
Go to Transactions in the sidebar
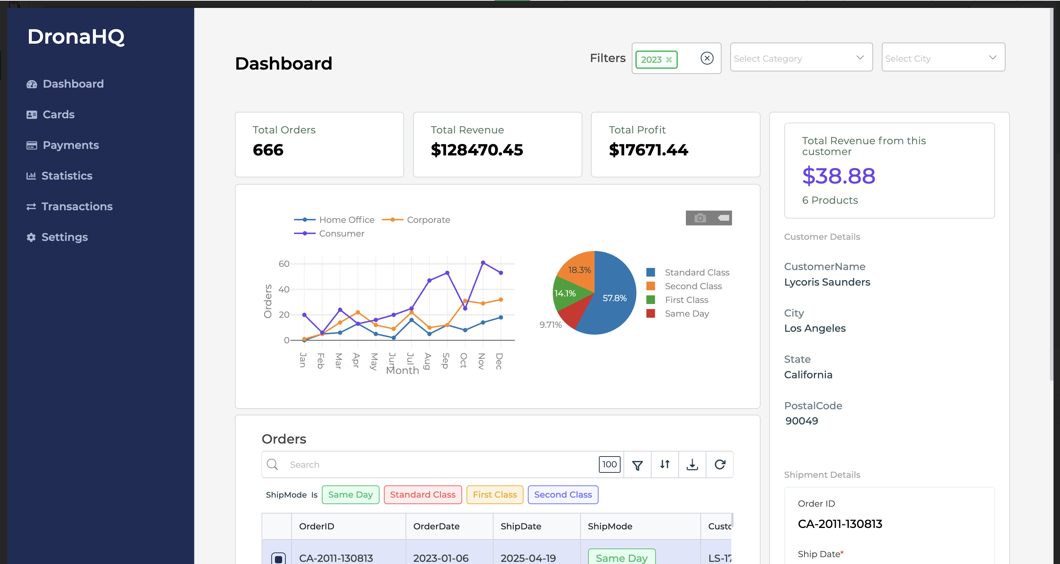[x=76, y=207]
